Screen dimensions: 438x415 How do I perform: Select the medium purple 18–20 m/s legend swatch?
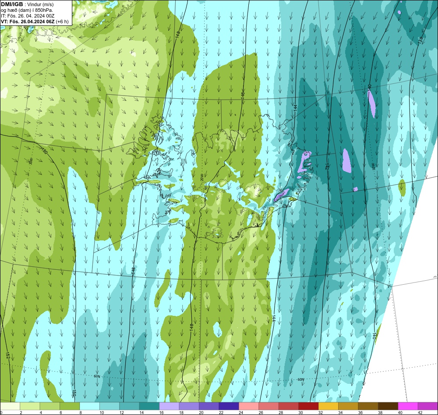tap(189, 406)
